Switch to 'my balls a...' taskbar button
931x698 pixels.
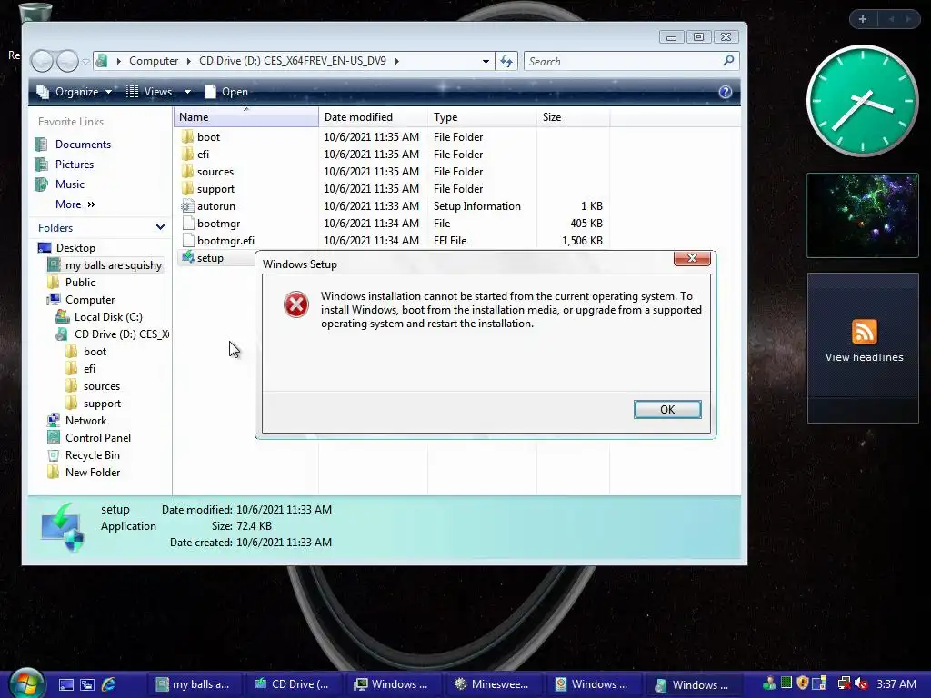click(x=193, y=684)
